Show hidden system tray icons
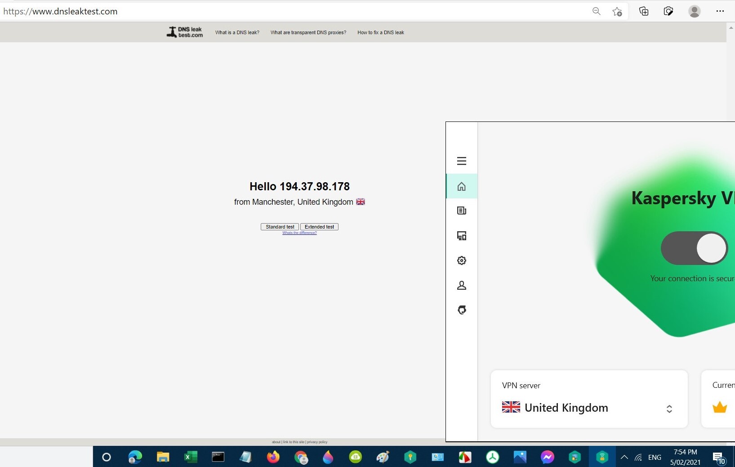 (x=624, y=457)
